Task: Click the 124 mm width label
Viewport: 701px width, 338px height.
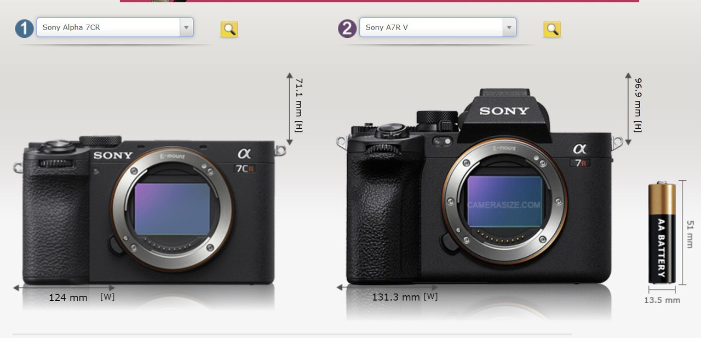Action: coord(68,298)
